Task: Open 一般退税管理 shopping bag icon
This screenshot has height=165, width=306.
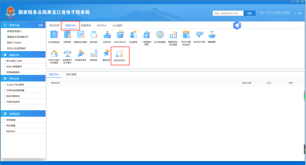Action: (x=146, y=35)
